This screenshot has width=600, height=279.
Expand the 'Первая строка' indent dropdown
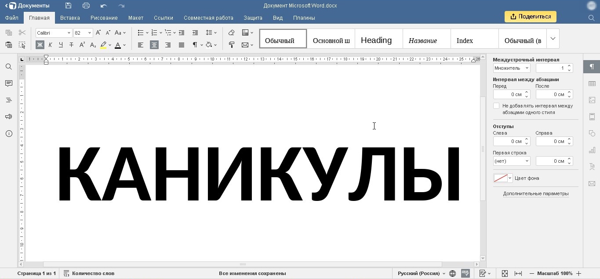click(526, 161)
